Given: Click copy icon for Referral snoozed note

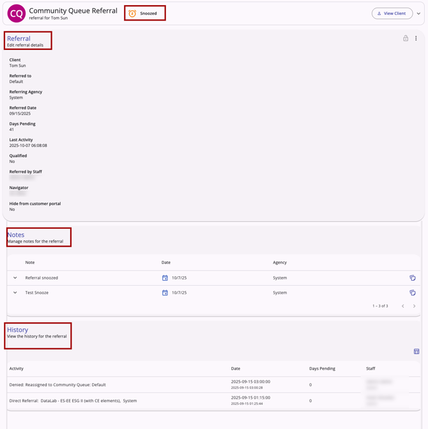Looking at the screenshot, I should [x=412, y=278].
